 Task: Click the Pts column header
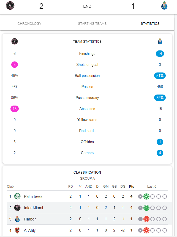131,187
